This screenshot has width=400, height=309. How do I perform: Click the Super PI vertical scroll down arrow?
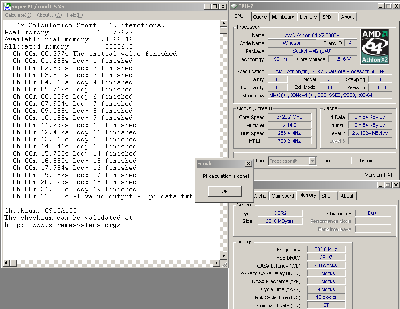point(224,255)
